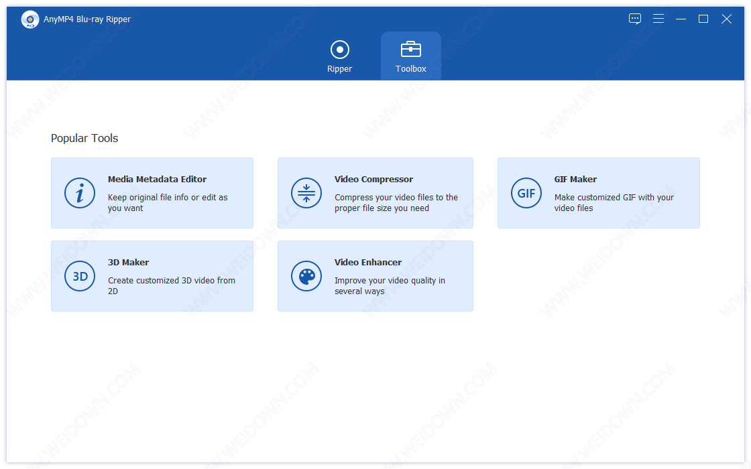
Task: Switch to the Ripper tab
Action: coord(339,56)
